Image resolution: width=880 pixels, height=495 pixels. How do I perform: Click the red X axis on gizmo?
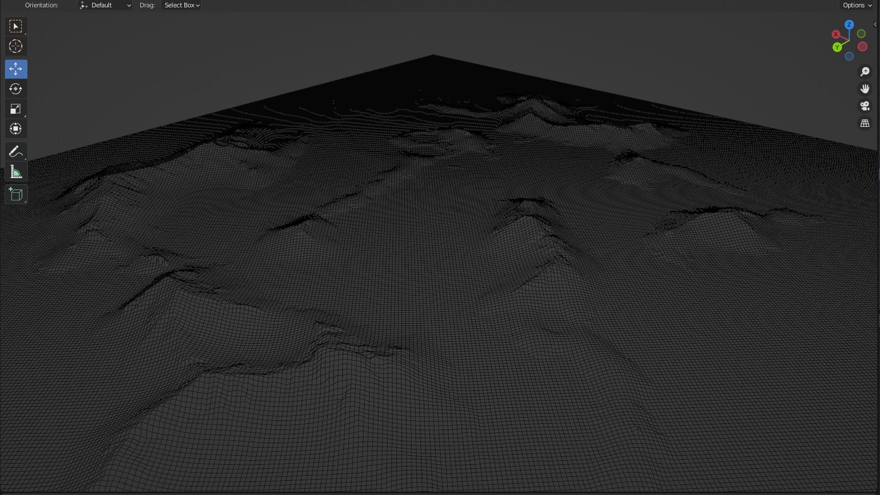[836, 34]
